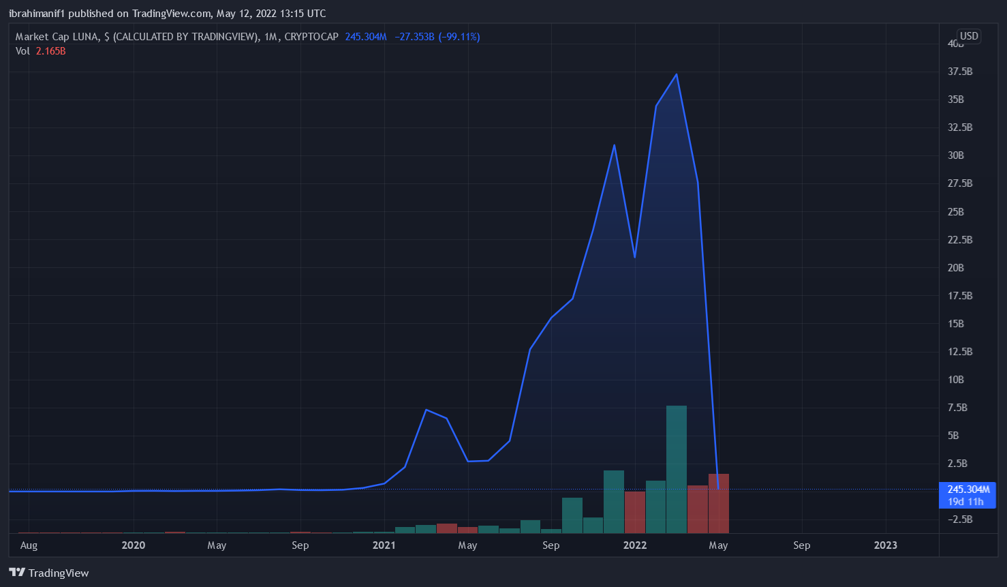Click the 19d 11h bar countdown label

(965, 502)
